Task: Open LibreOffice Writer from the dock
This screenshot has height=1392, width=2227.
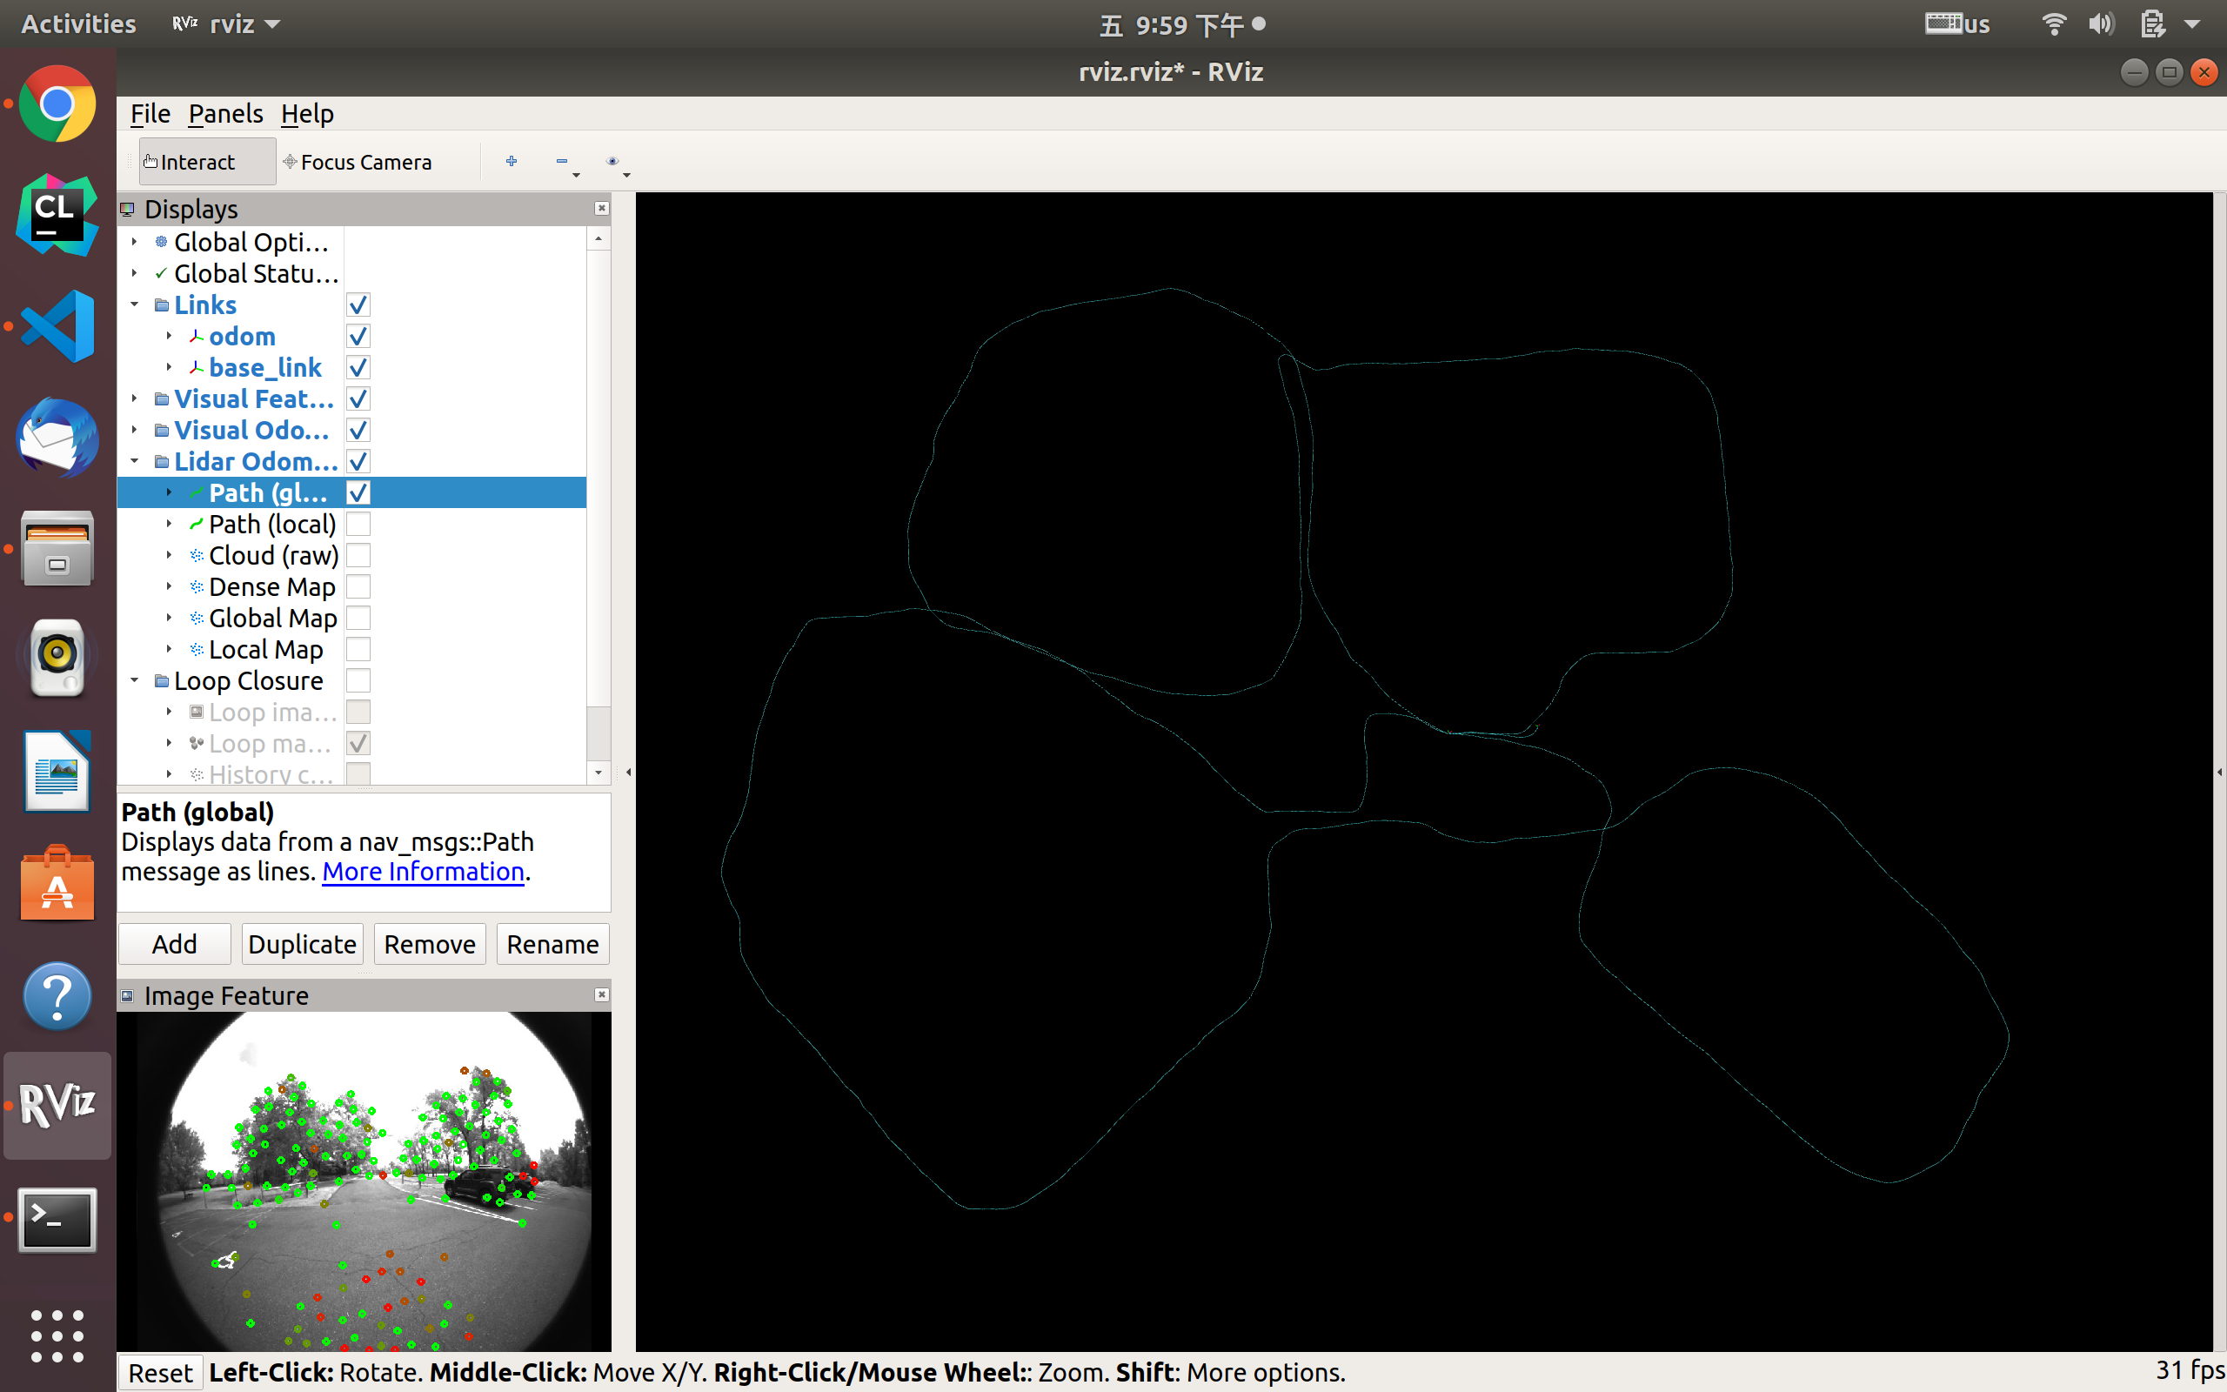Action: pos(57,772)
